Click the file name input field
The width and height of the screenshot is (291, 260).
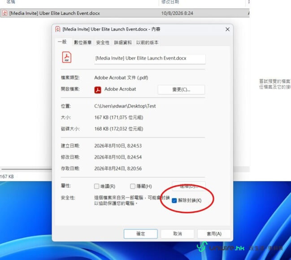tap(150, 59)
